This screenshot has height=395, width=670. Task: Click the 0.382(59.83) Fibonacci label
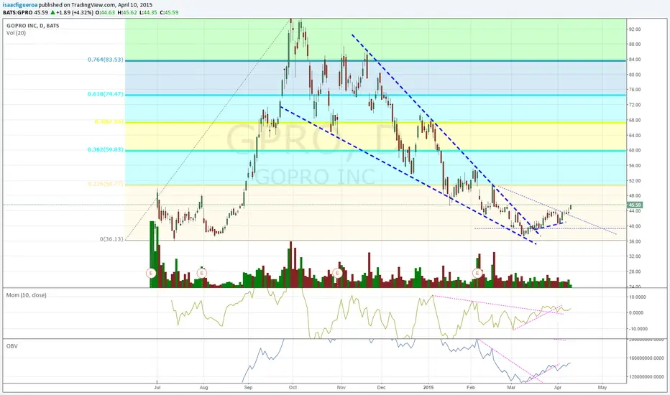(x=106, y=149)
